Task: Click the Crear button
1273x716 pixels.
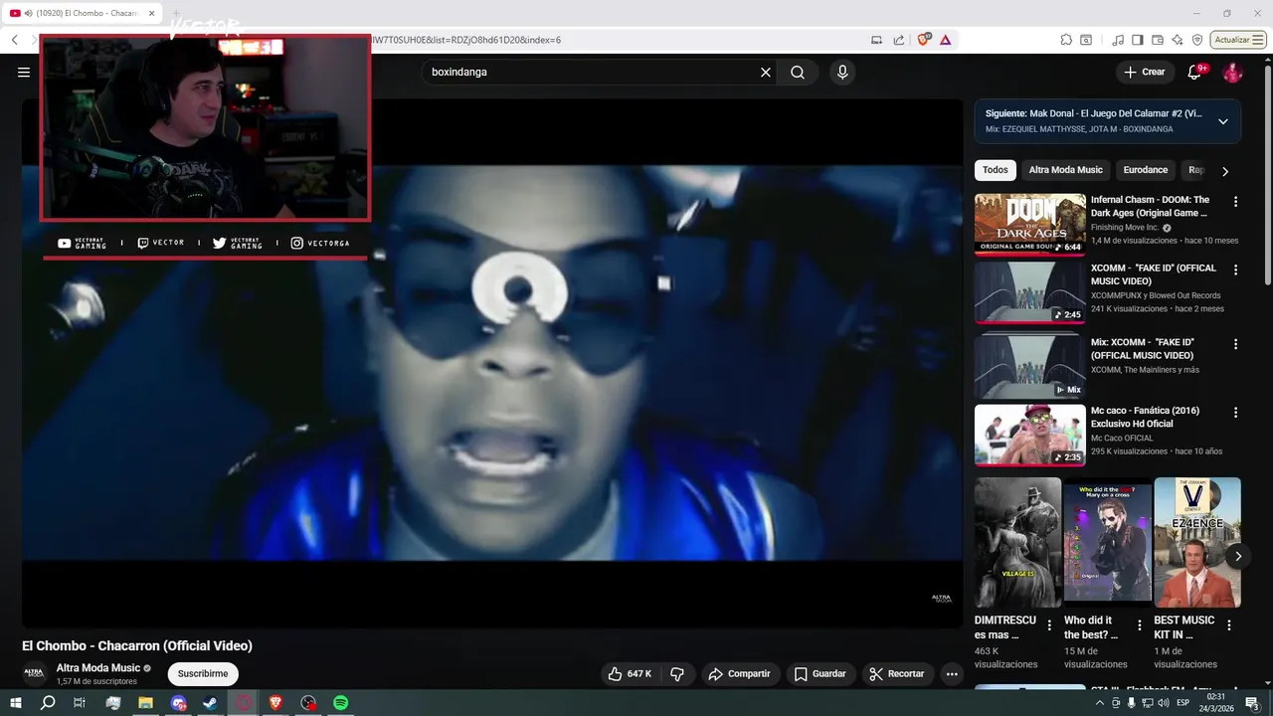Action: [1145, 73]
